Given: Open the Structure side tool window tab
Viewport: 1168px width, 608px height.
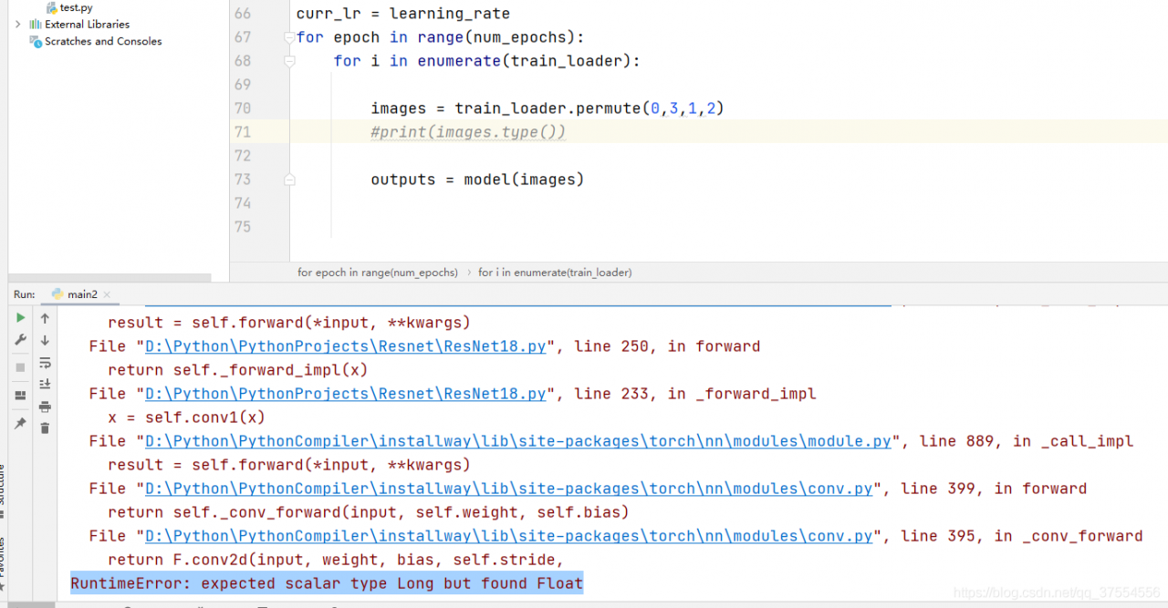Looking at the screenshot, I should click(x=3, y=483).
